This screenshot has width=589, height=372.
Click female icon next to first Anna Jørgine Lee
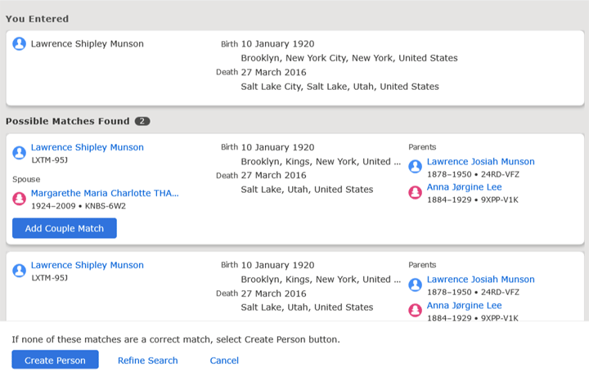pos(415,192)
